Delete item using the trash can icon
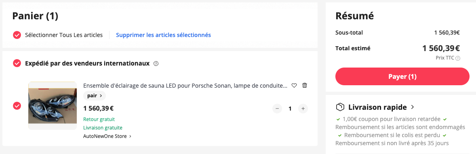476x154 pixels. [305, 86]
